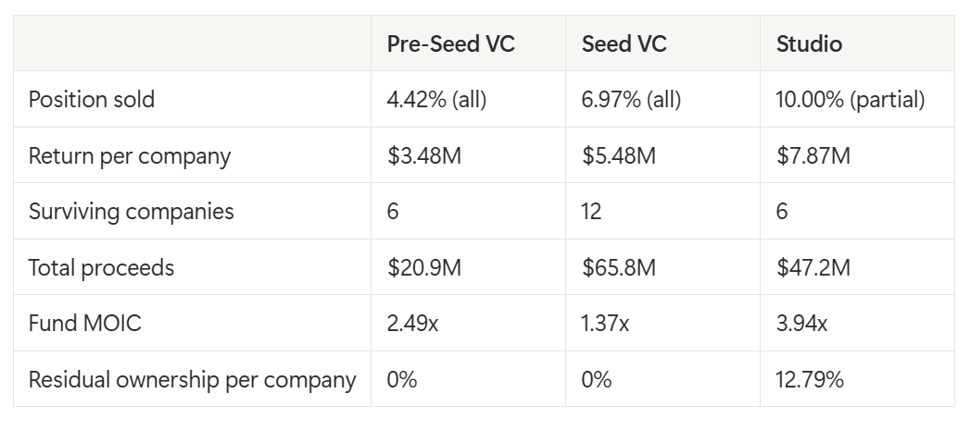This screenshot has height=430, width=971.
Task: Click the $7.87M return cell
Action: (813, 155)
